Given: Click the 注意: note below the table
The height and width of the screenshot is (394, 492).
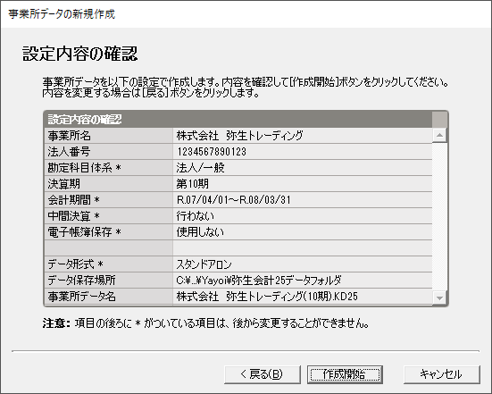Looking at the screenshot, I should [x=206, y=323].
